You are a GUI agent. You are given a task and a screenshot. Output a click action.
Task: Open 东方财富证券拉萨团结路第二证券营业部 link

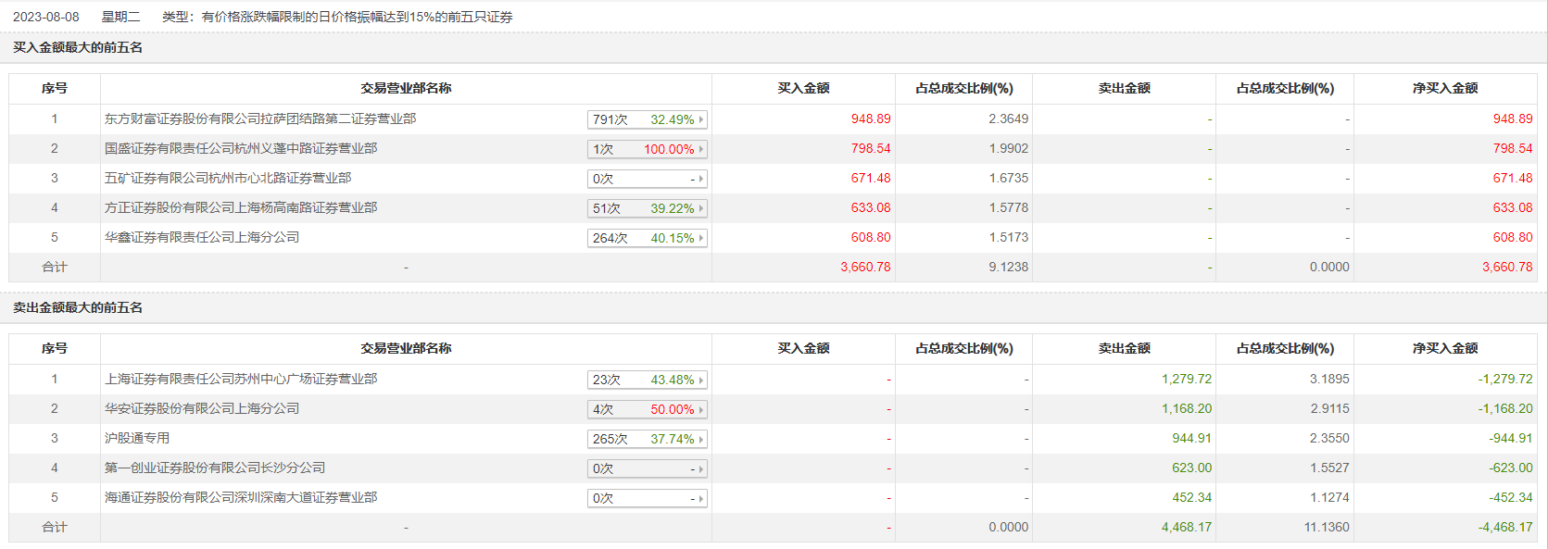pyautogui.click(x=260, y=119)
